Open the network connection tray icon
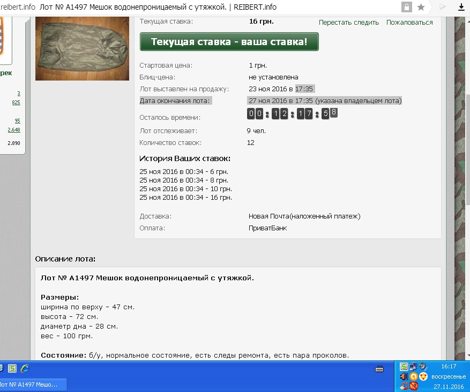This screenshot has width=470, height=392. pyautogui.click(x=413, y=366)
